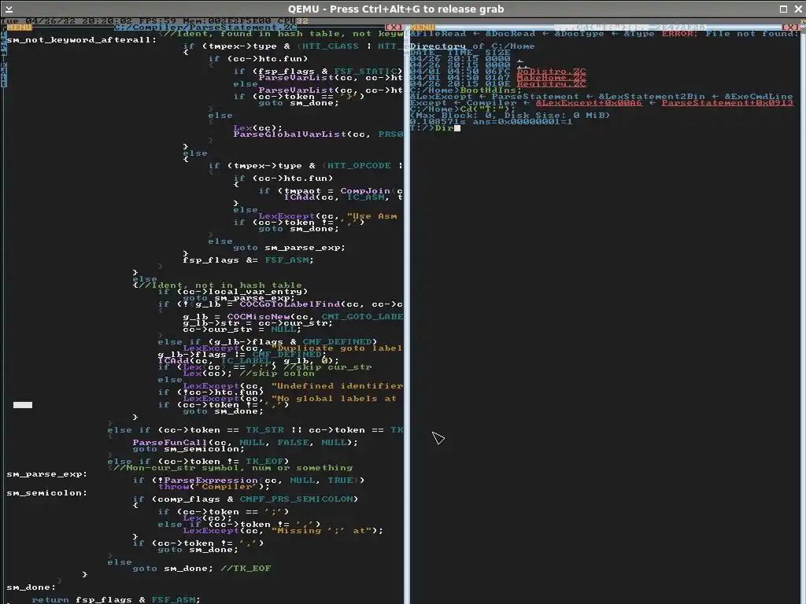
Task: Click the C:/Compiler/ParseStatement.ZC title
Action: click(x=205, y=28)
